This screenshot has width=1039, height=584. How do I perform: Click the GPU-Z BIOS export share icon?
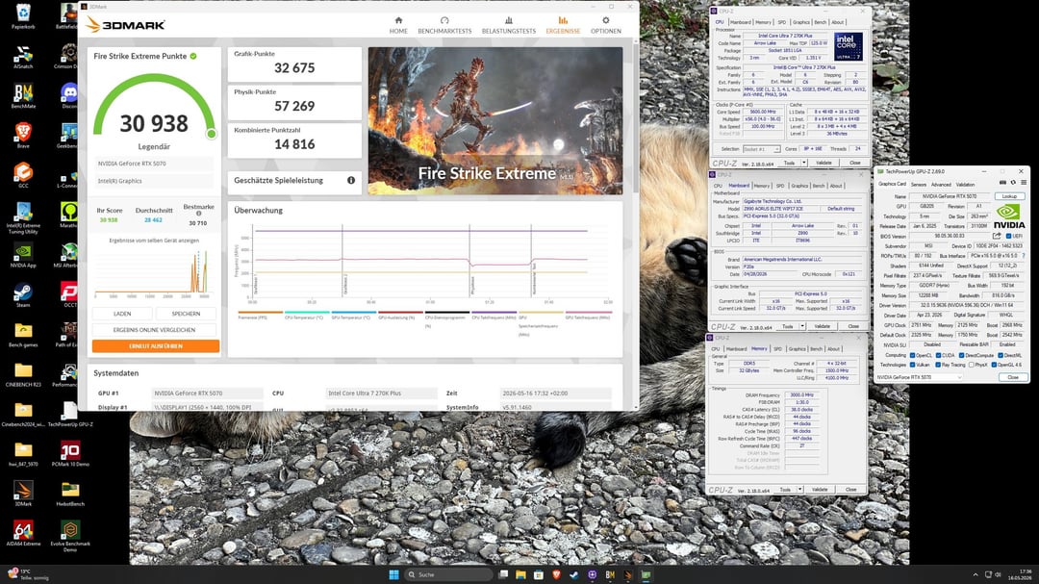pos(997,236)
